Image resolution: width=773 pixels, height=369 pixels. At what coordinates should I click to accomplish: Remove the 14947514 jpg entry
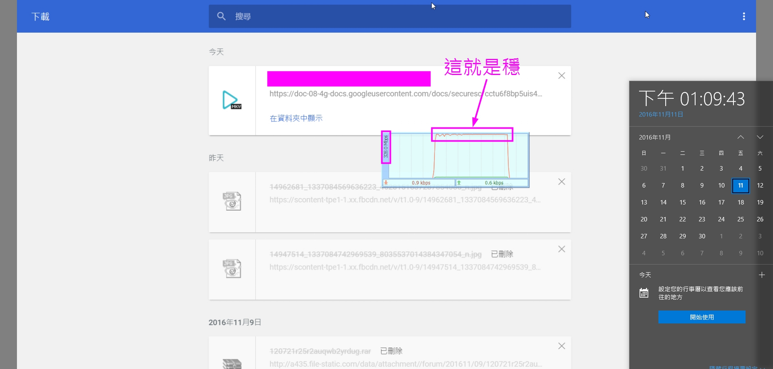(x=562, y=249)
